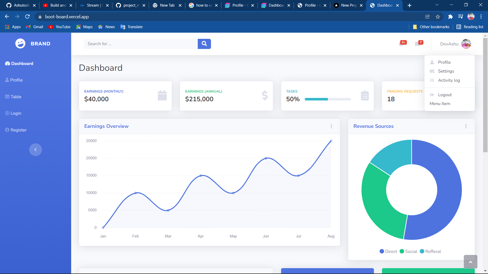
Task: Open the Reading list panel
Action: (470, 27)
